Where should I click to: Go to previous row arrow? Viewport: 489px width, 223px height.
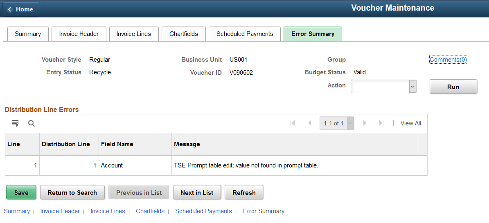click(309, 123)
